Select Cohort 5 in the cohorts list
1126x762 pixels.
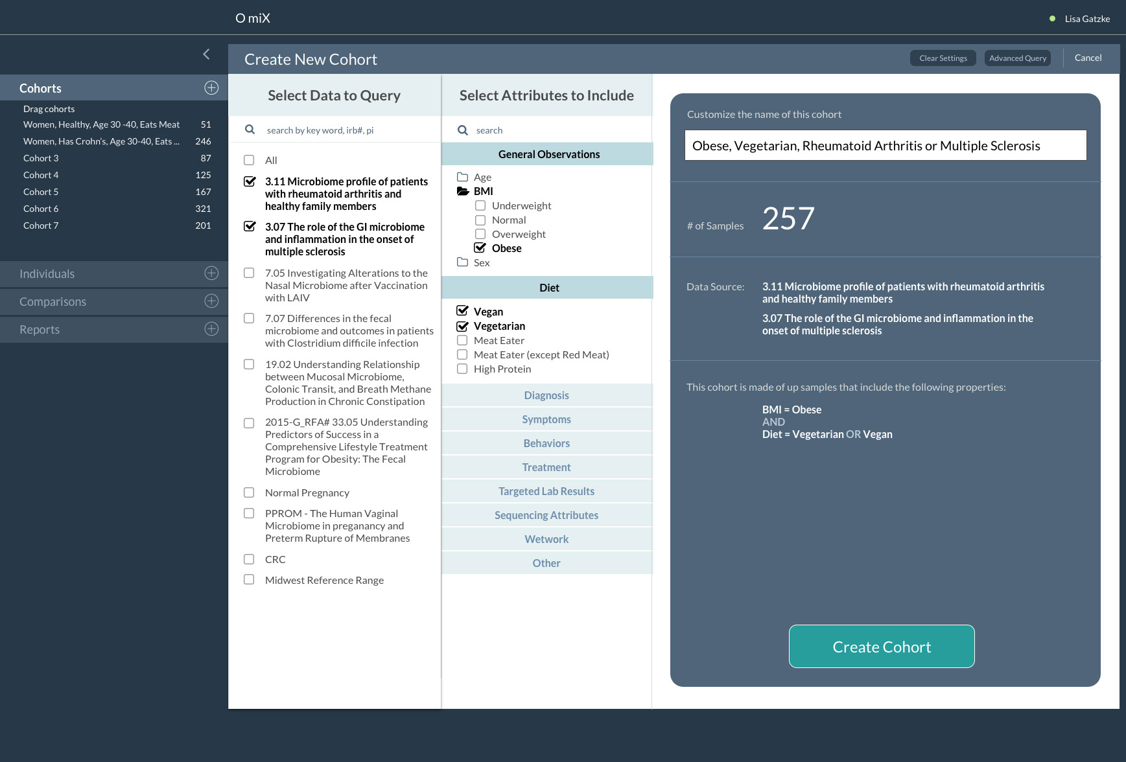click(x=41, y=192)
